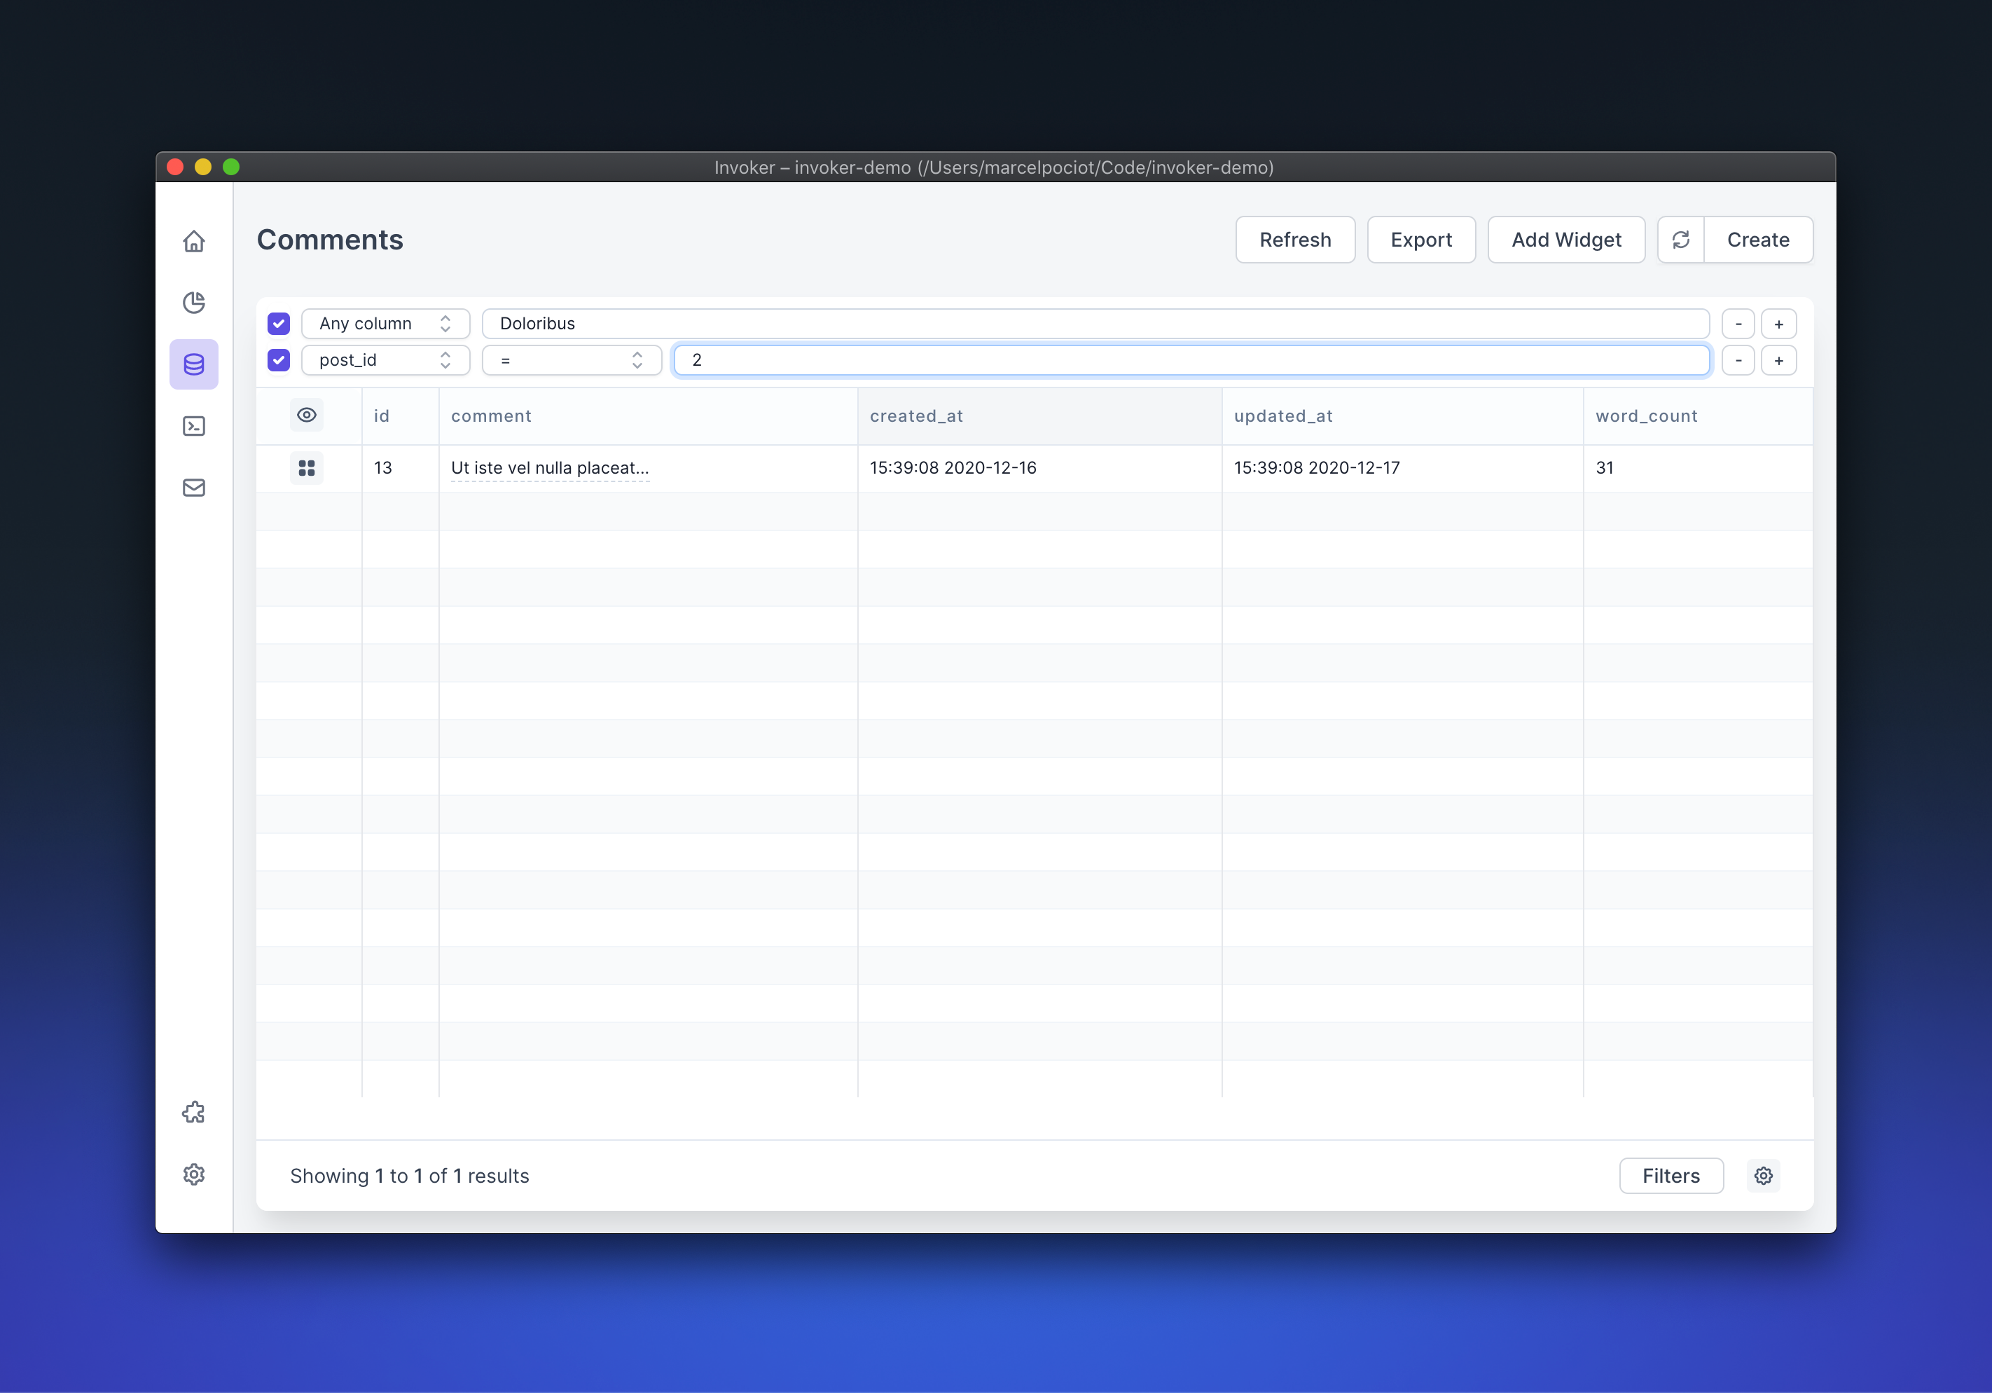Click the sync arrows icon beside Create
This screenshot has height=1393, width=1992.
(1680, 240)
